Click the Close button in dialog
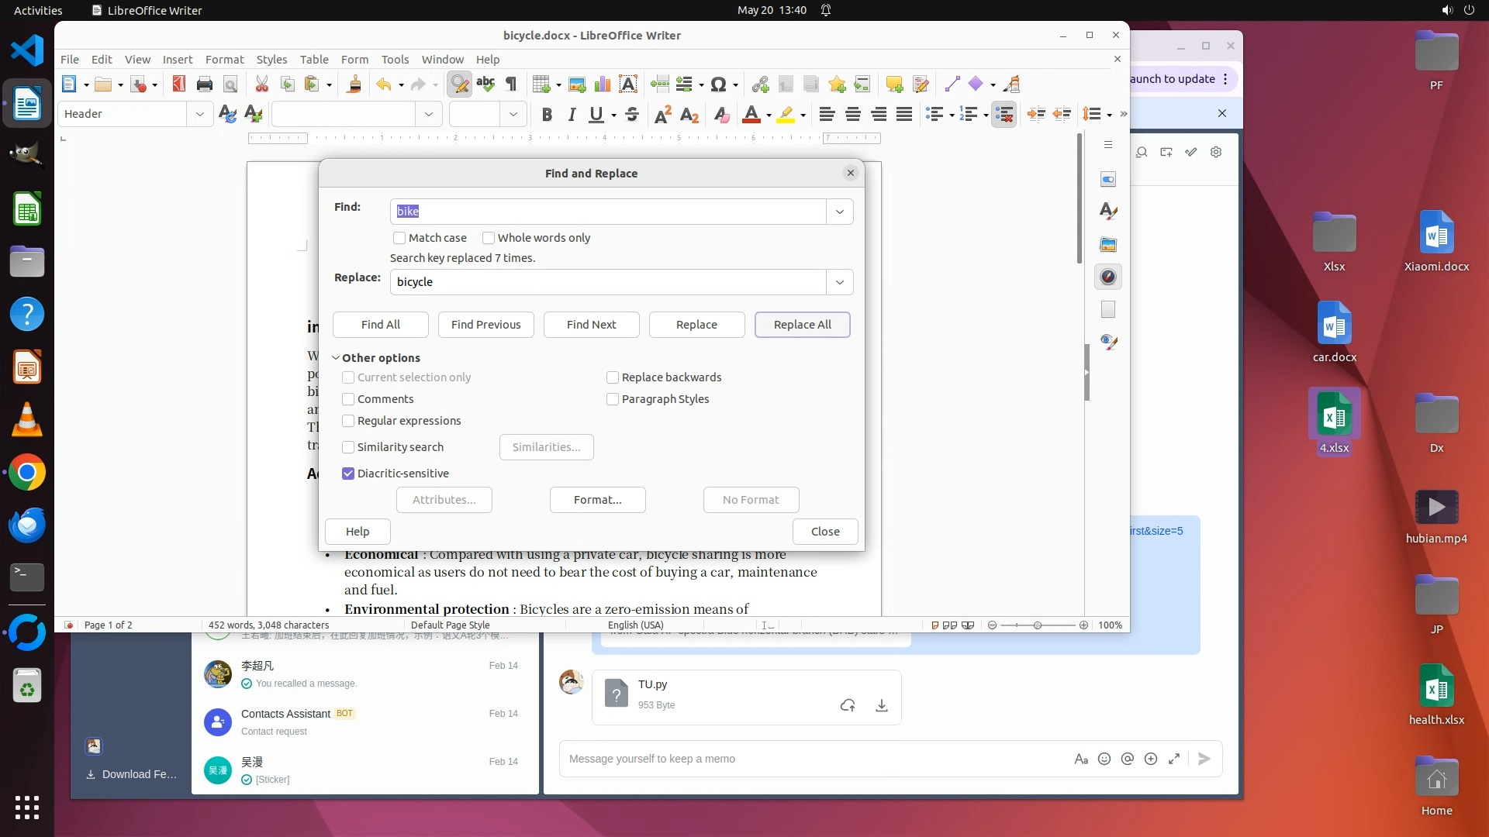This screenshot has width=1489, height=837. (x=824, y=532)
